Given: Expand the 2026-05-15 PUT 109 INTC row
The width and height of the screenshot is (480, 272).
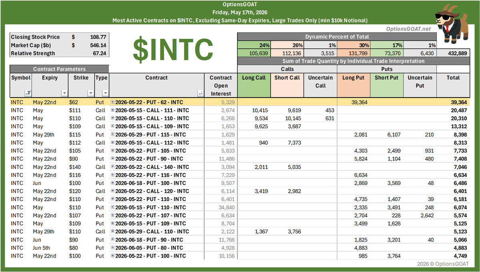Looking at the screenshot, I should [x=112, y=223].
